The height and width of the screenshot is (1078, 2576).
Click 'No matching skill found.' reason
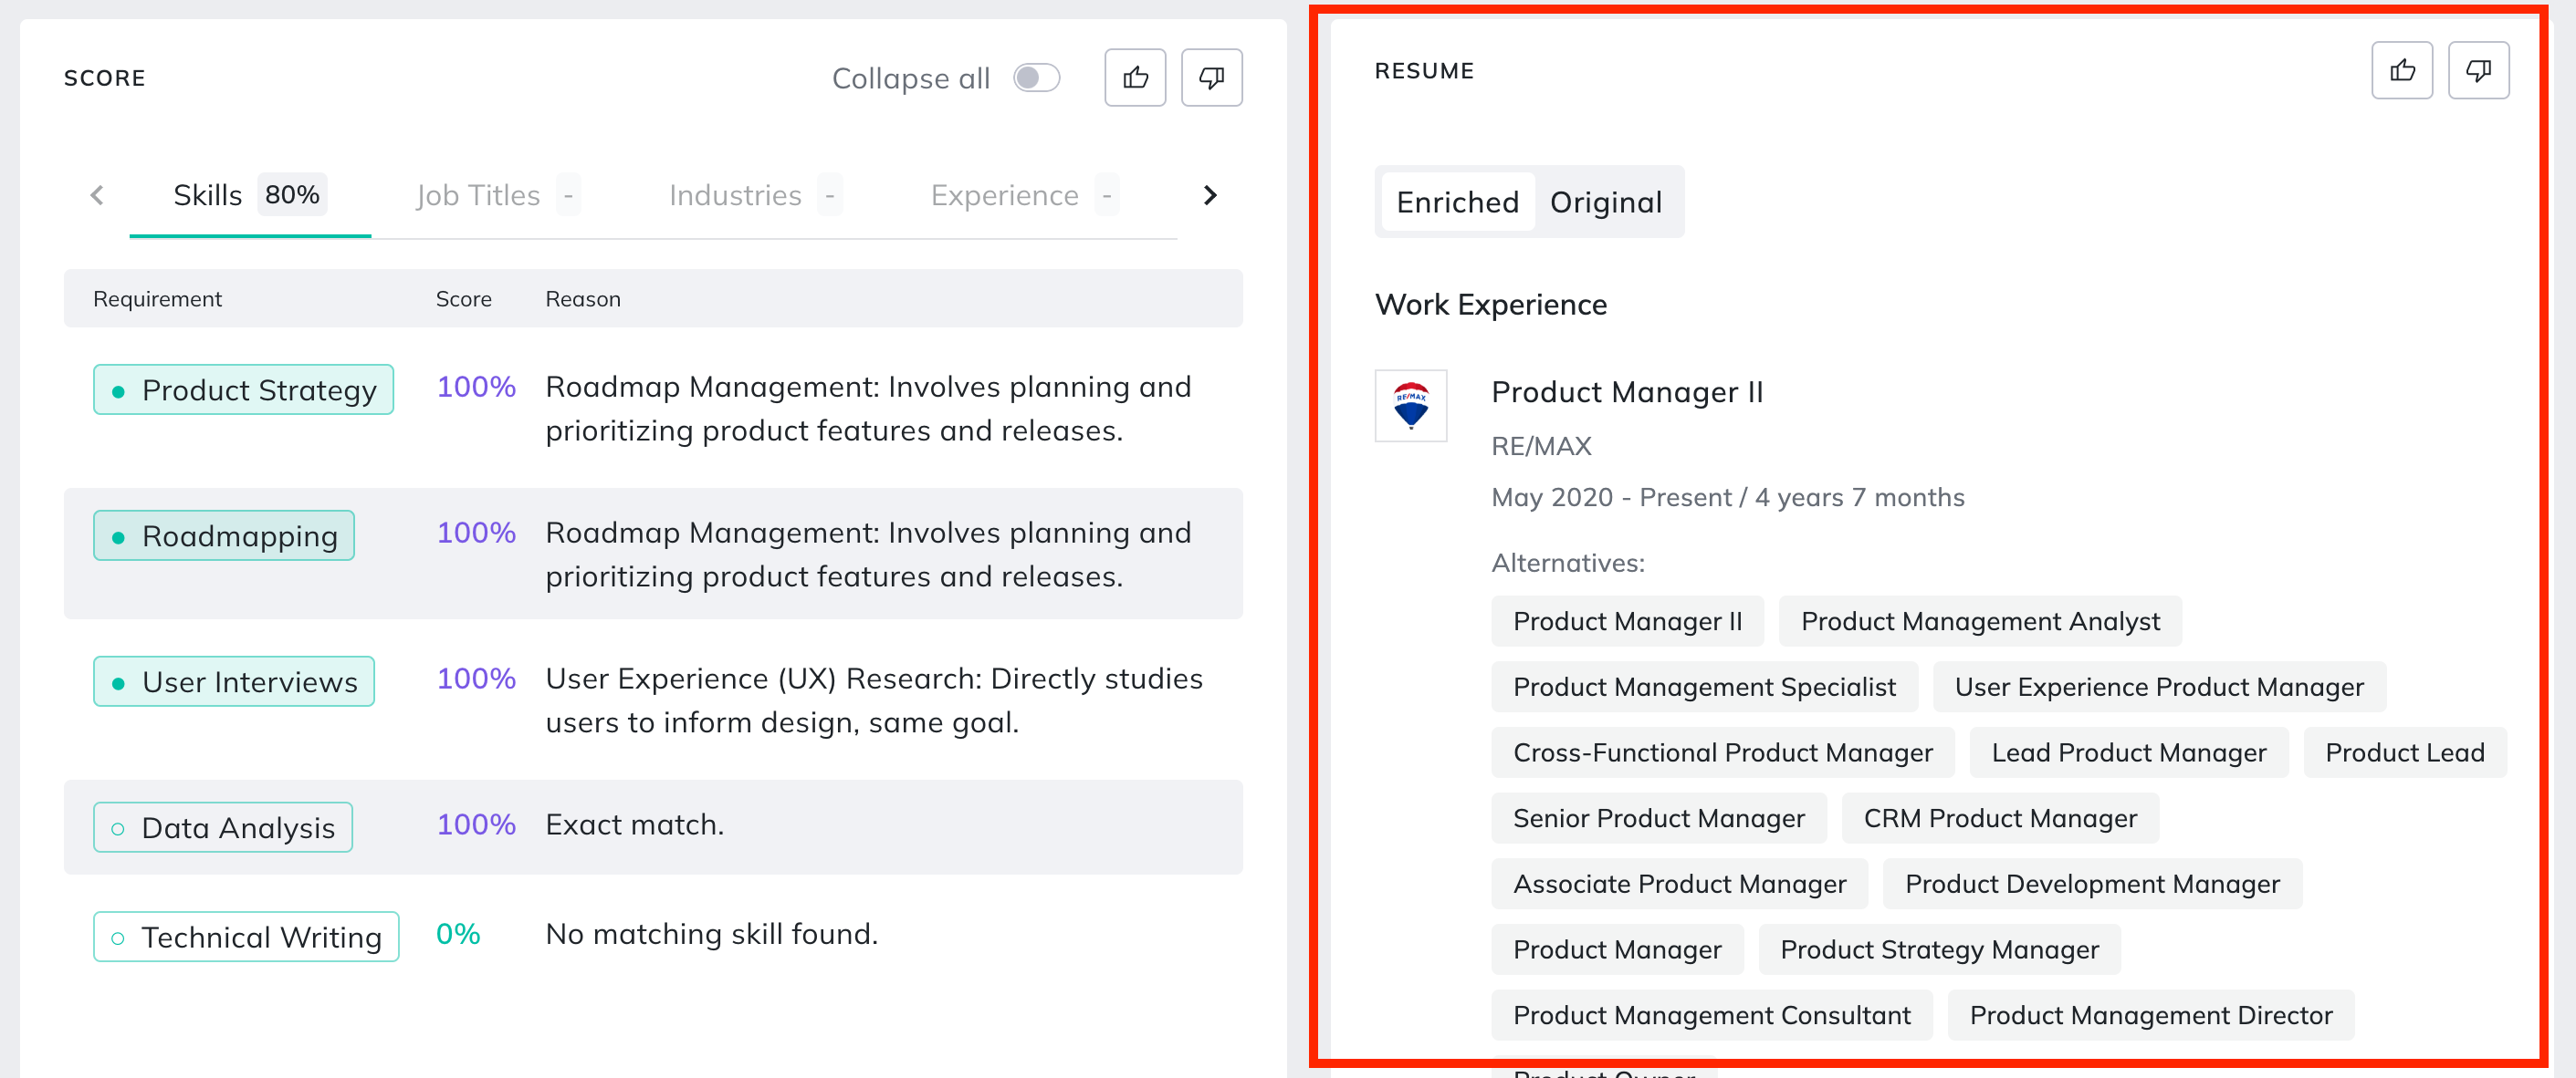click(x=711, y=934)
